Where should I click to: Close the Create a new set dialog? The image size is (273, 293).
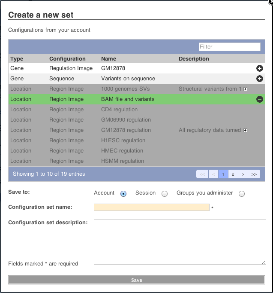point(270,2)
